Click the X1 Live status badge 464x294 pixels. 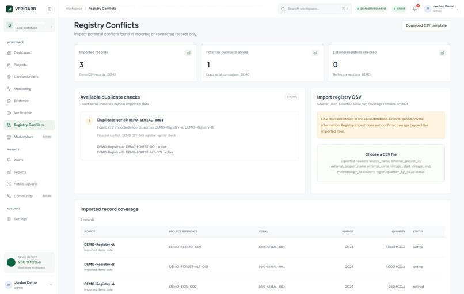[400, 9]
